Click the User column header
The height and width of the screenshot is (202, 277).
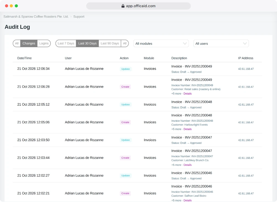(x=68, y=58)
